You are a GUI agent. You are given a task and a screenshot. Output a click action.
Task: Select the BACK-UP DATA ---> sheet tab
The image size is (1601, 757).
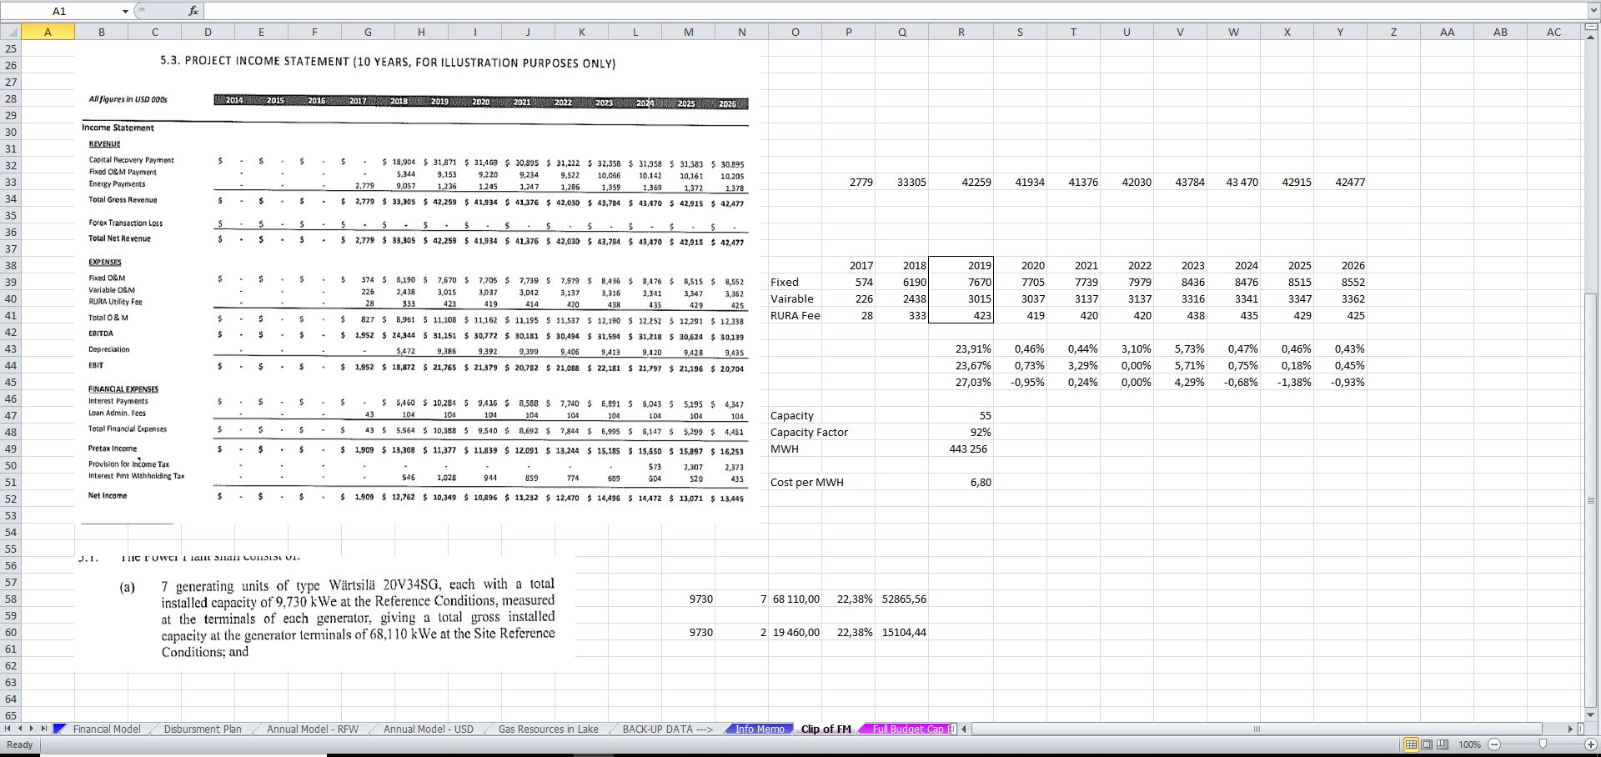[668, 729]
